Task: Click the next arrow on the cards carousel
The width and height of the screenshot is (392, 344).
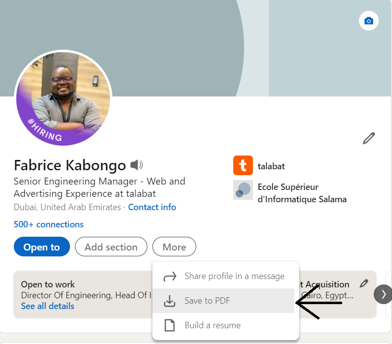Action: click(383, 294)
